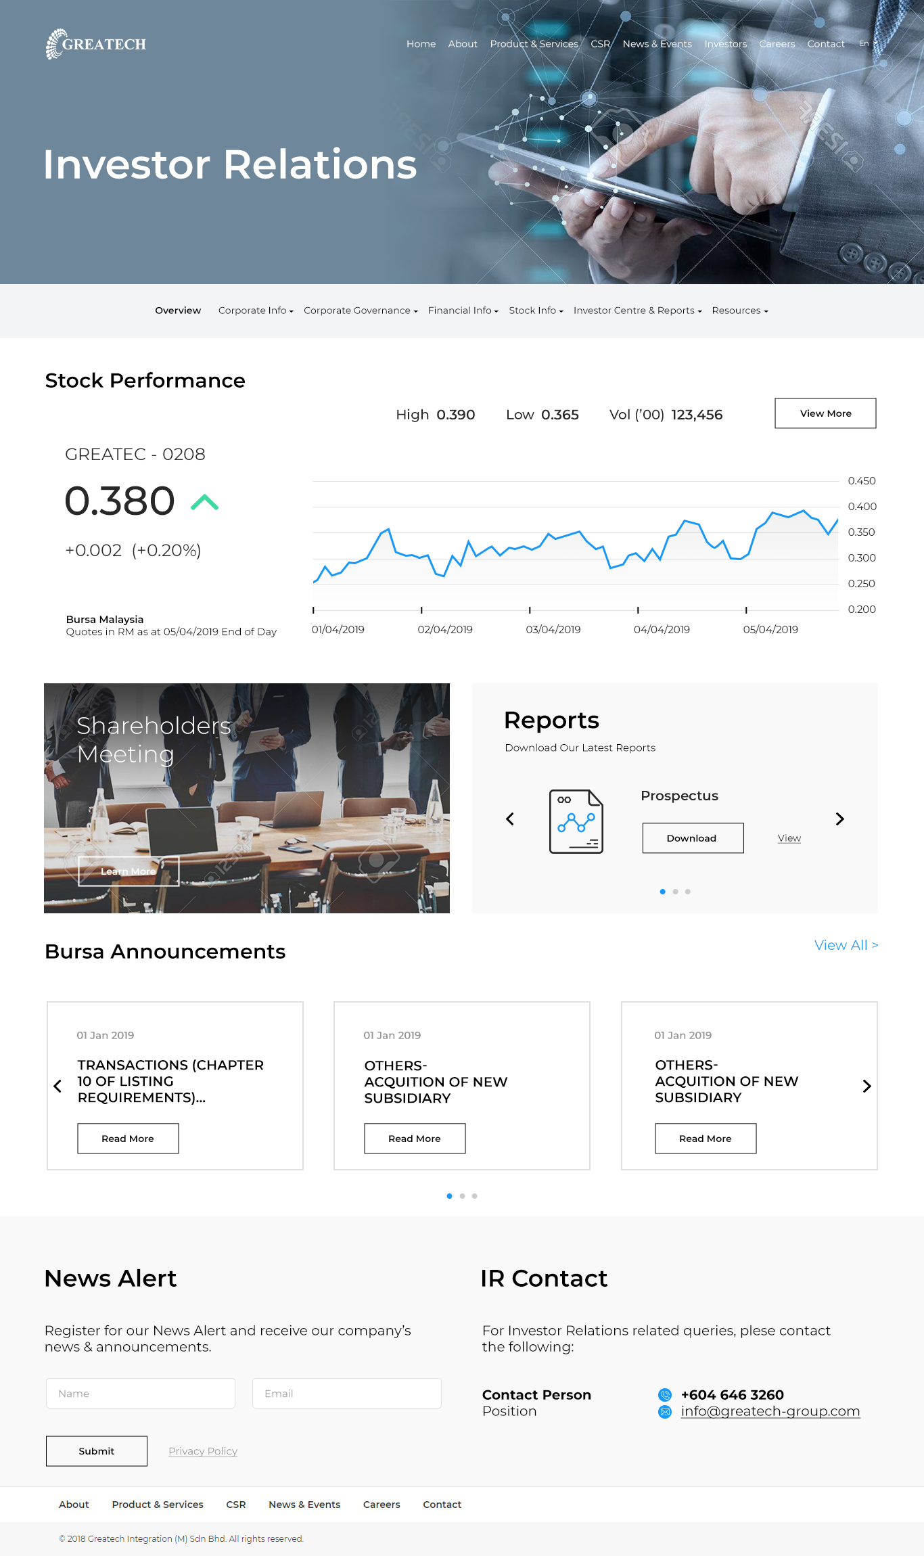Click Learn More on Shareholders Meeting banner
Image resolution: width=924 pixels, height=1556 pixels.
point(129,871)
